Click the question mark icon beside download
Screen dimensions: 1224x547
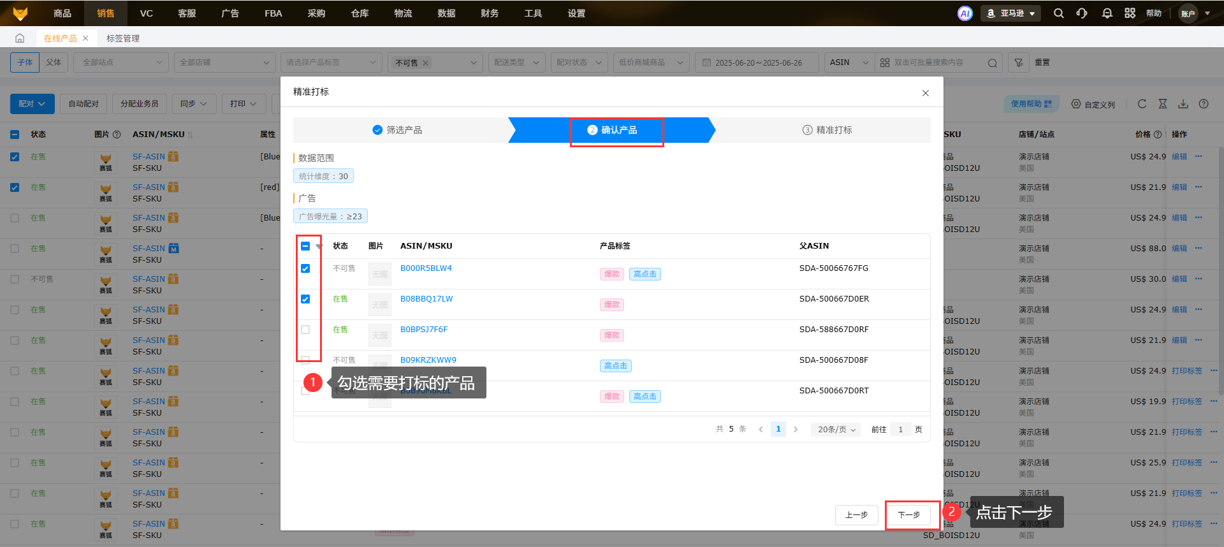1204,104
